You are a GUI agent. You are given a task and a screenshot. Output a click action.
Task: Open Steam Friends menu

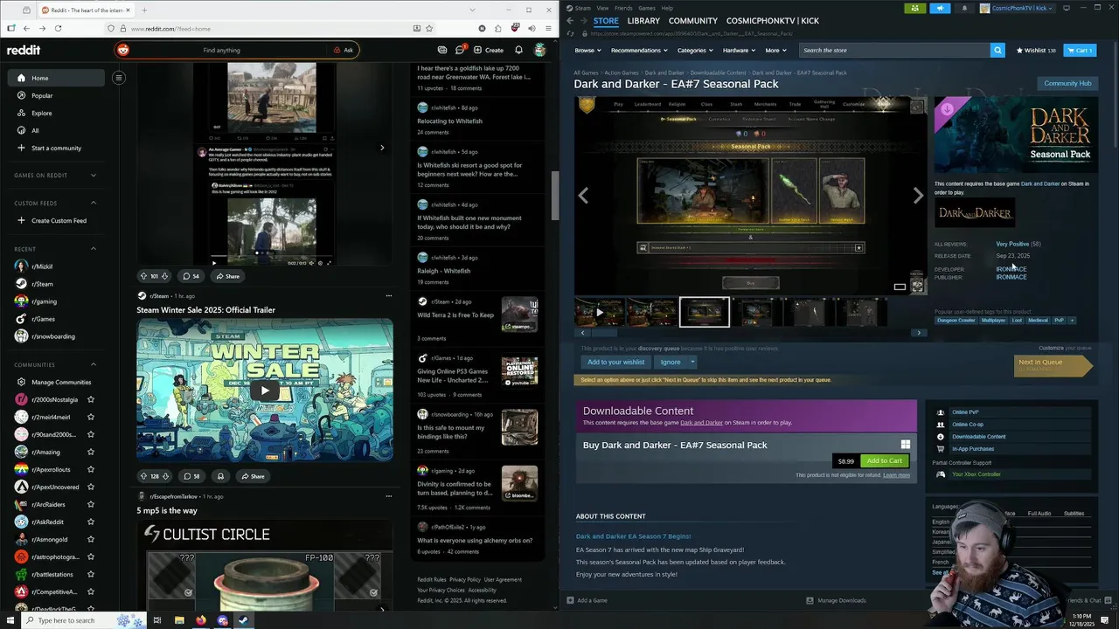[x=623, y=8]
